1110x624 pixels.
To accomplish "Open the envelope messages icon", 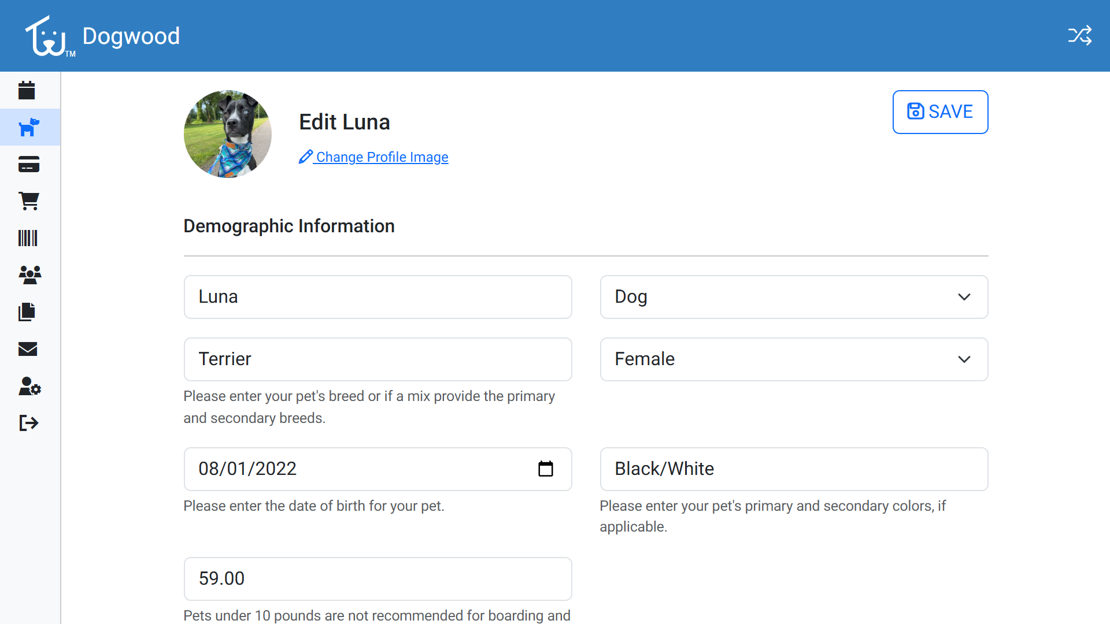I will click(28, 349).
